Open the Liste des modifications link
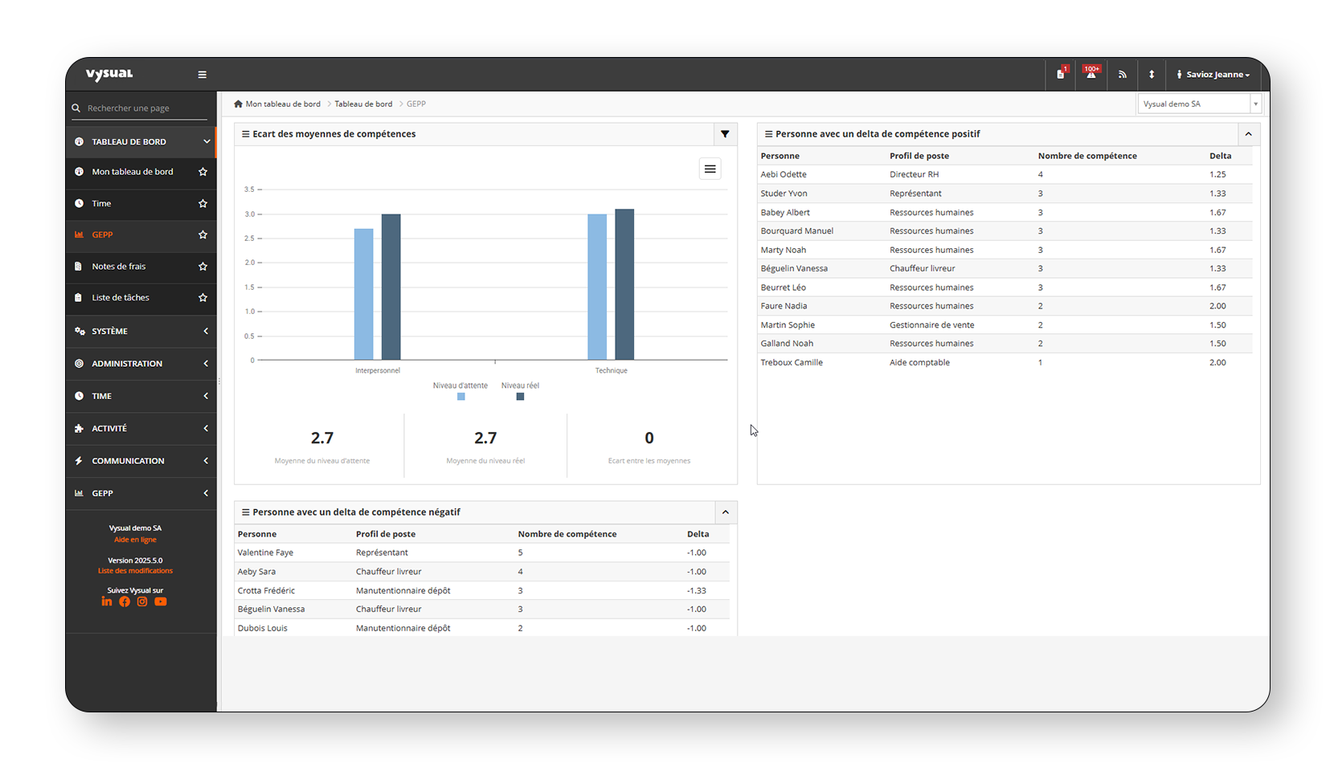1334x771 pixels. pos(135,571)
